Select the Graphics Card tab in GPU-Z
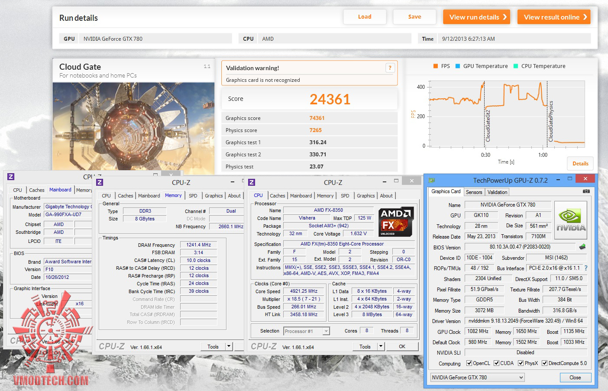The image size is (608, 391). click(446, 191)
